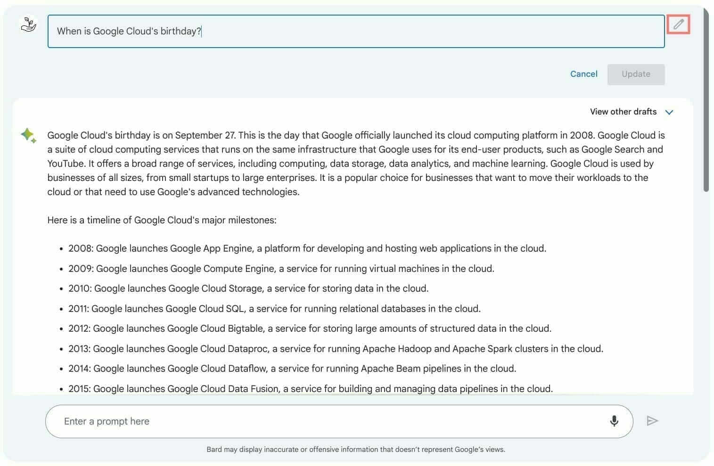Click the send prompt arrow icon
Screen dimensions: 714x466
[652, 421]
